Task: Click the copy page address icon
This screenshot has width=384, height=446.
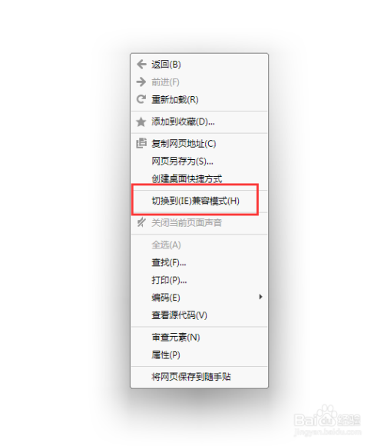Action: [x=141, y=143]
